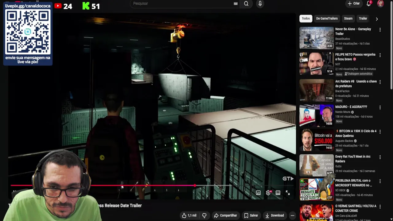Viewport: 393px width, 221px height.
Task: Download the video
Action: click(x=274, y=215)
